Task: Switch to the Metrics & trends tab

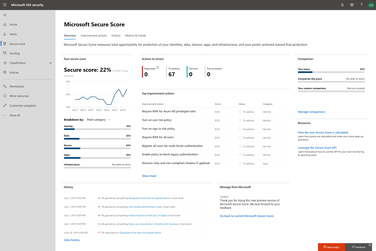Action: tap(135, 35)
